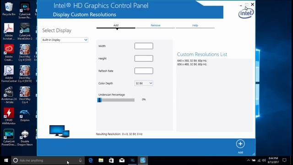The height and width of the screenshot is (165, 293).
Task: Open Devil May Cry 4 (DX9) icon
Action: pos(25,53)
